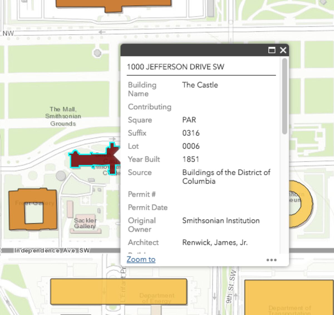Click the Suffix value 0316
Screen dimensions: 334x315
[191, 133]
